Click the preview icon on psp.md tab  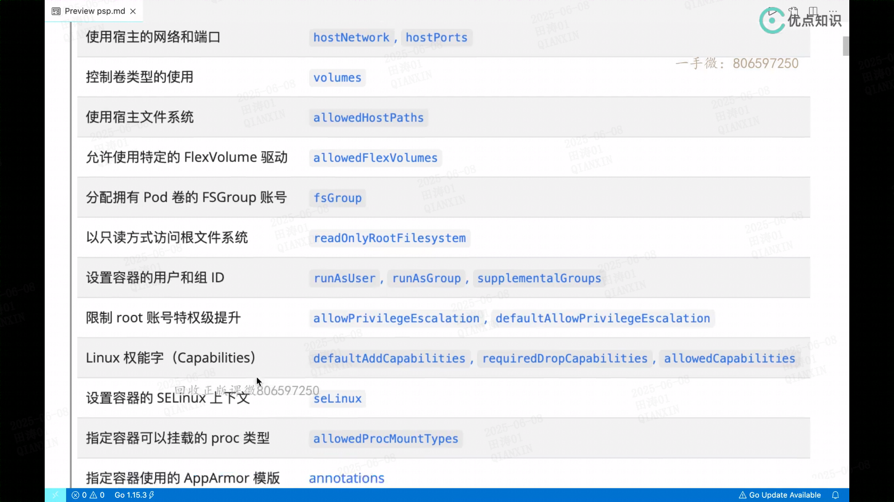coord(56,11)
